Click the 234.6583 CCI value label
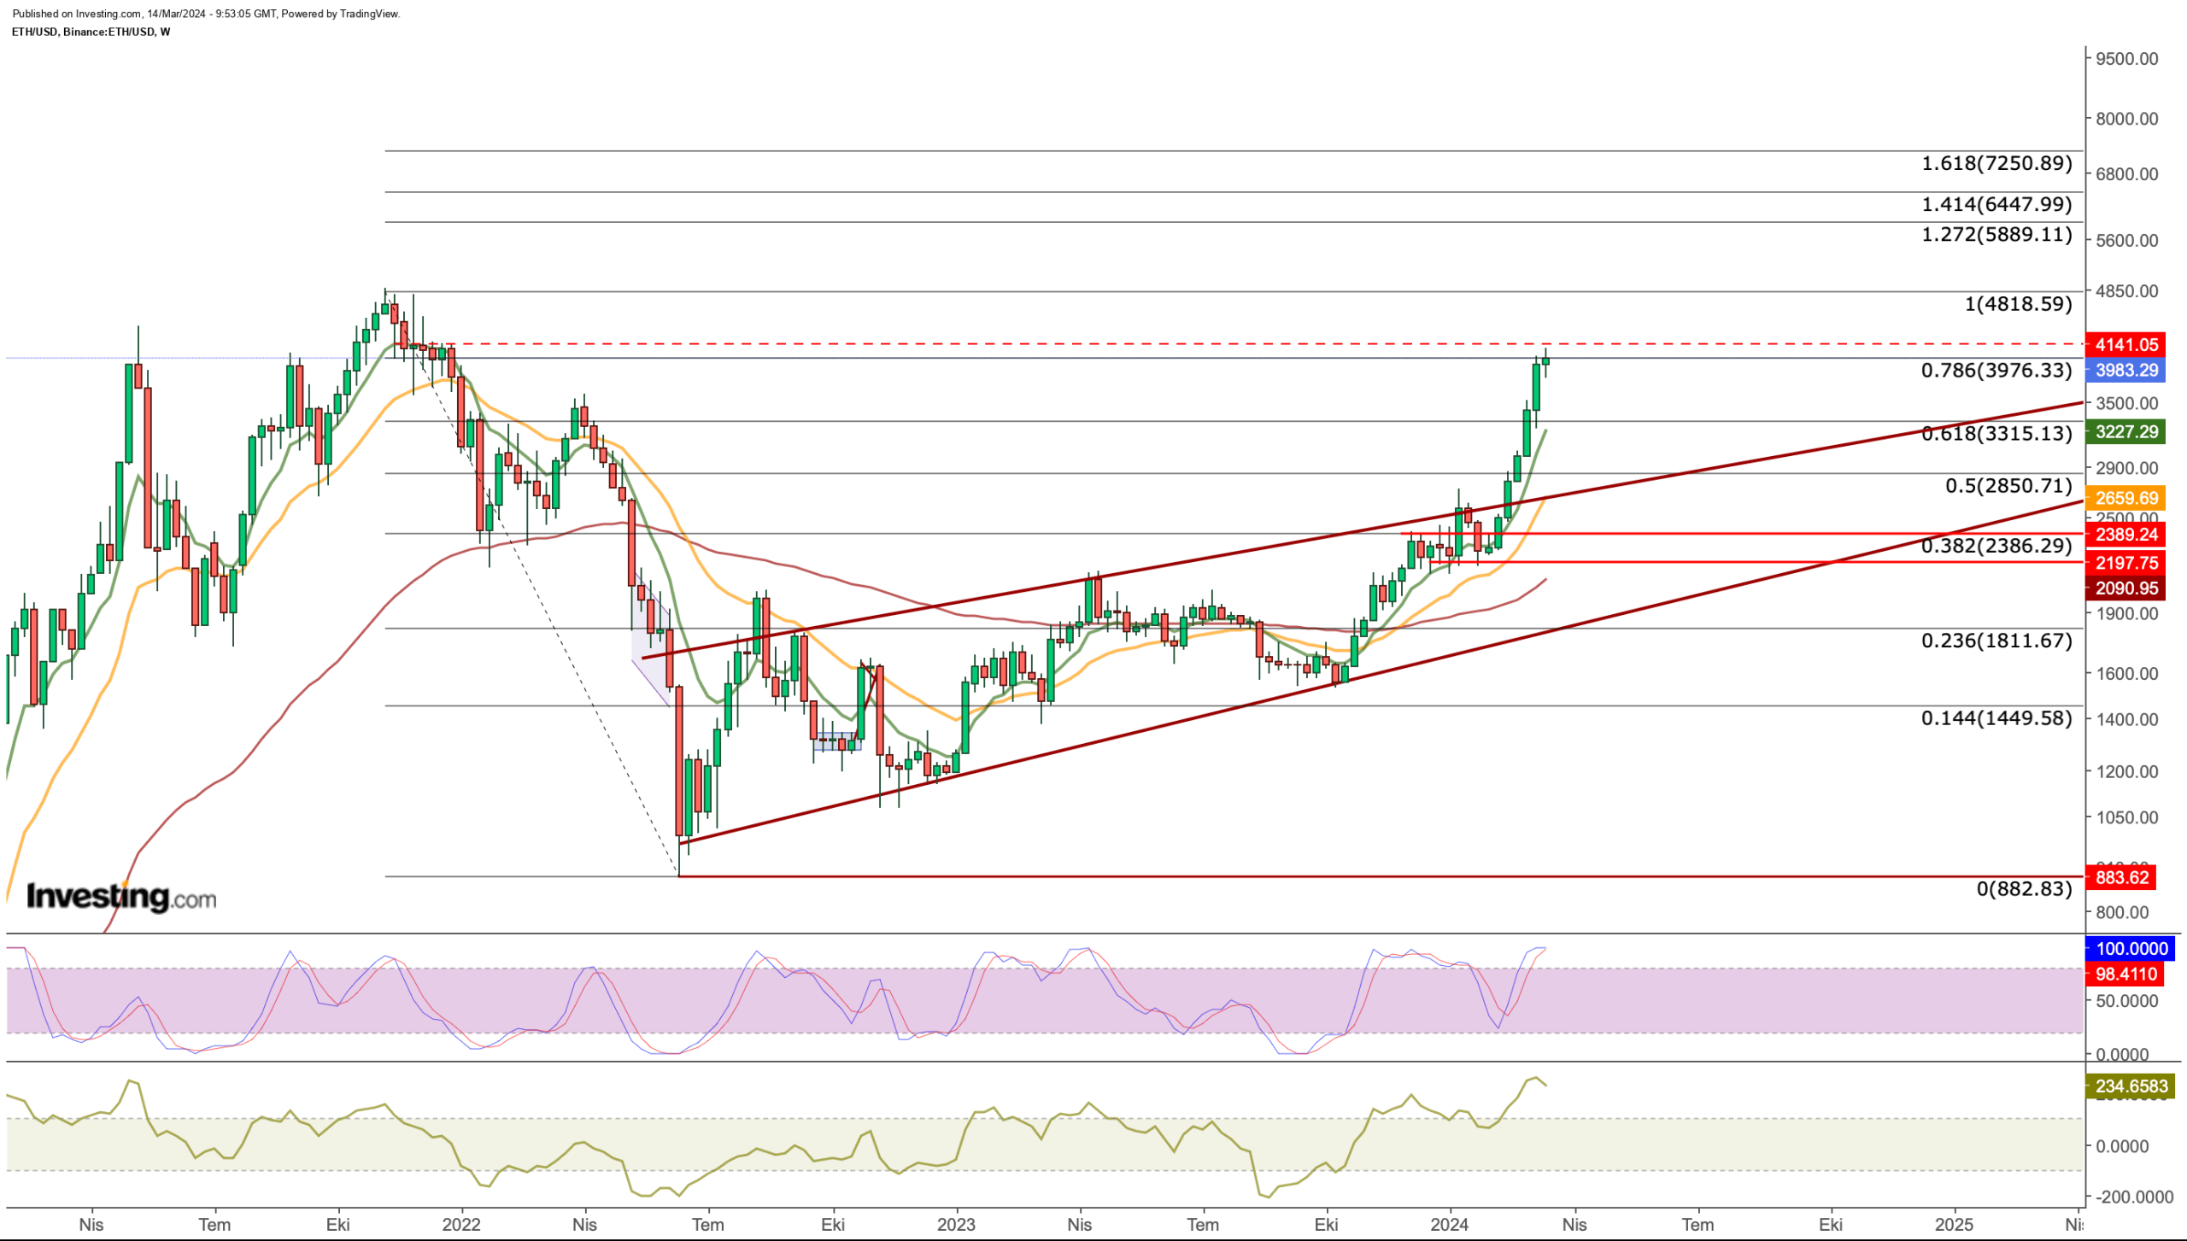 (2131, 1086)
